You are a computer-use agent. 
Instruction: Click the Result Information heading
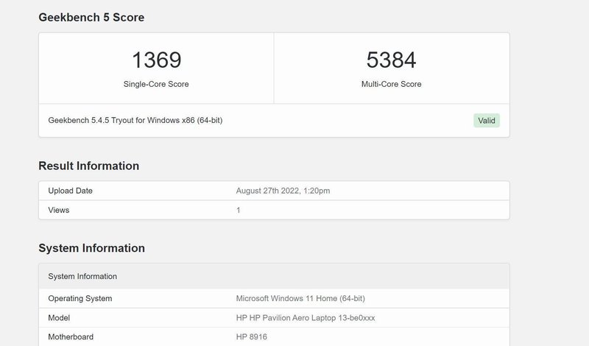[x=88, y=166]
